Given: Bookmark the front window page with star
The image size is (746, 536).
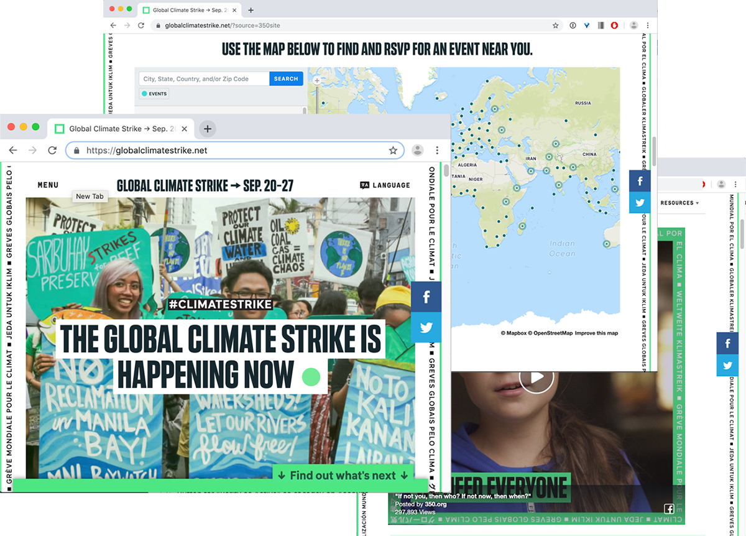Looking at the screenshot, I should click(393, 150).
